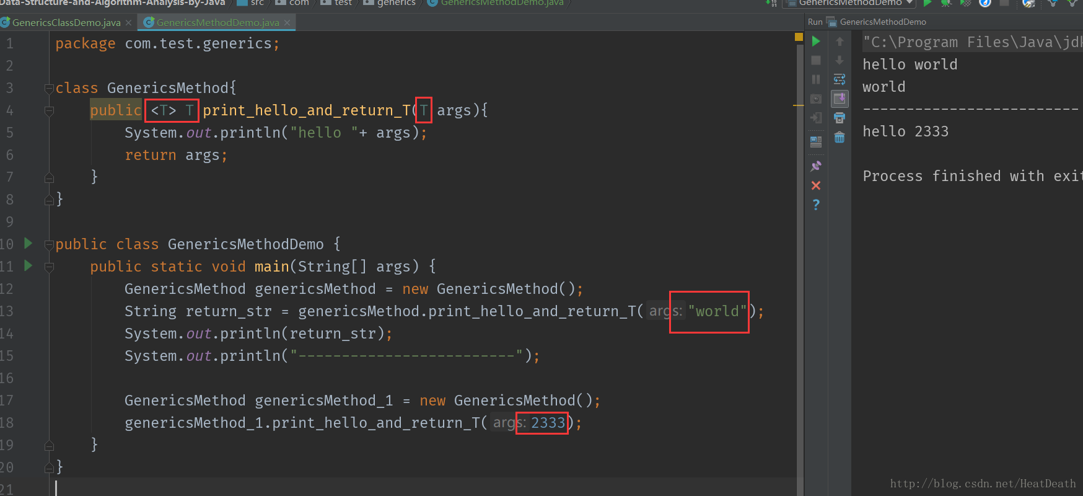Click 'Process finished with exit' console text

point(973,176)
